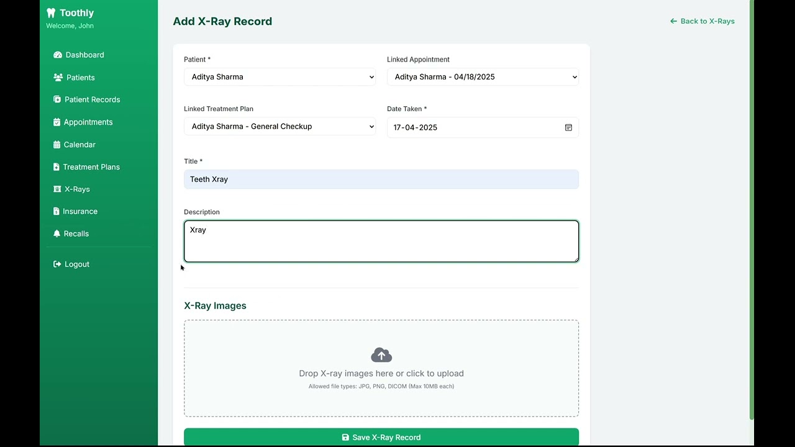Click the cloud upload icon
This screenshot has height=447, width=795.
pyautogui.click(x=381, y=355)
